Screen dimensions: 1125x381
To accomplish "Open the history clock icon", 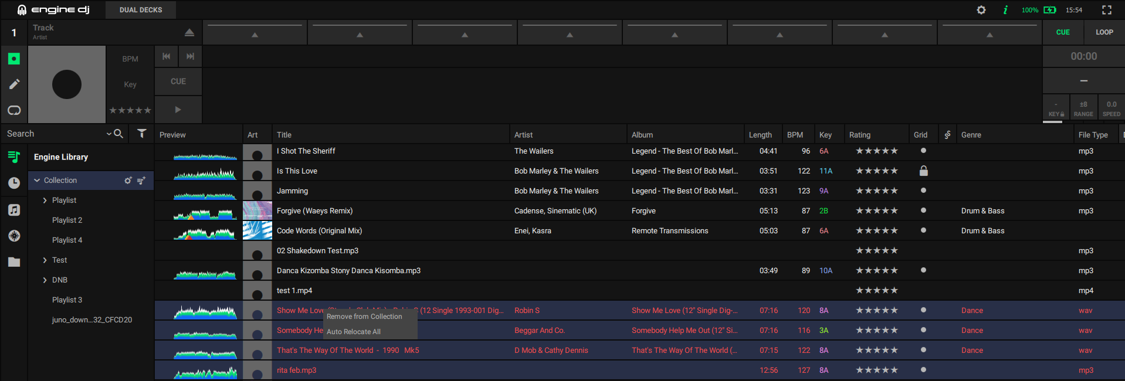I will 14,183.
